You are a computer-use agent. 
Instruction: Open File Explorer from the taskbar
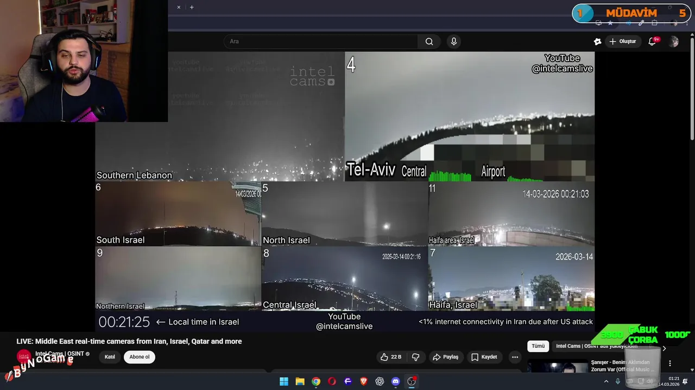coord(300,381)
